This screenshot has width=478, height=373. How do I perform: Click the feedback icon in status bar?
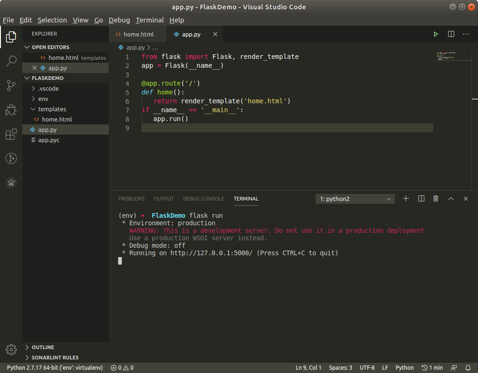tap(454, 368)
